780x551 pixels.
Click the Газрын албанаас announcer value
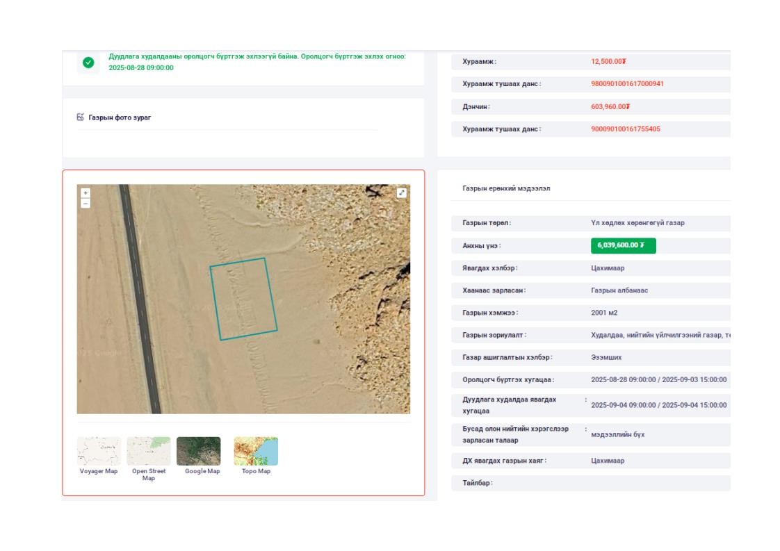[619, 290]
